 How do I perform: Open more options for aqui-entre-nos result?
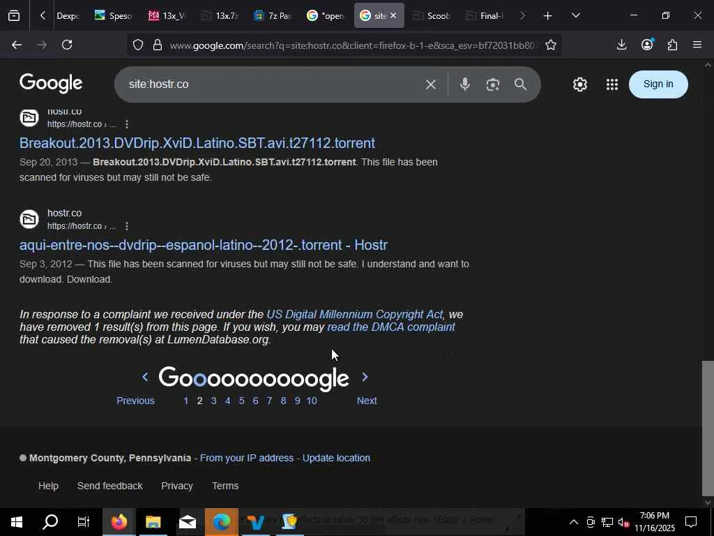click(x=127, y=226)
